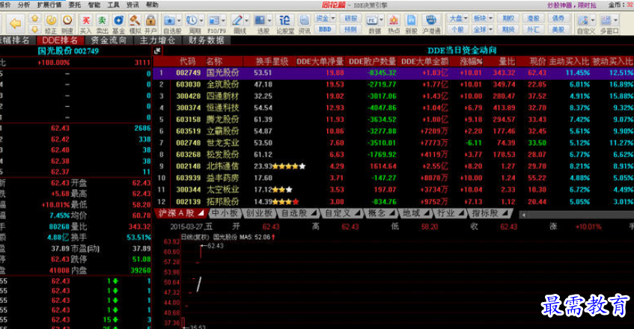
Task: Expand the 周期 period dropdown arrow
Action: (201, 20)
